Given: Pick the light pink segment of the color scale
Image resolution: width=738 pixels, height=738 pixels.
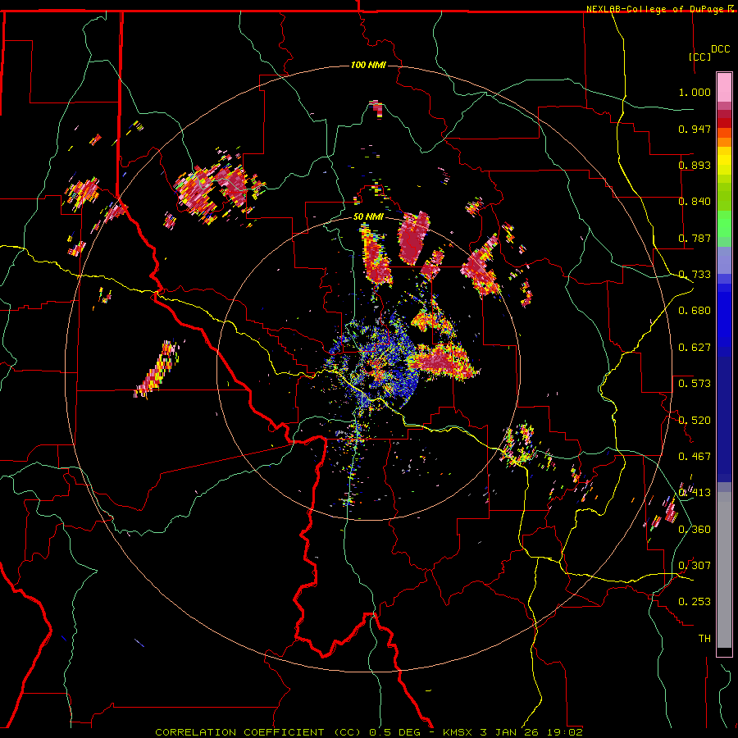Looking at the screenshot, I should click(x=724, y=88).
